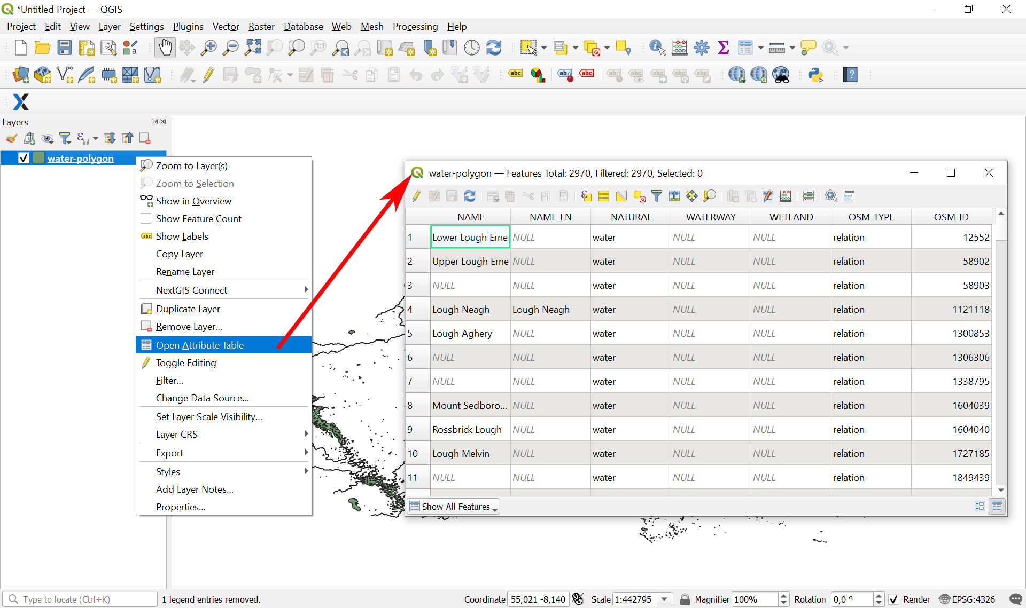This screenshot has height=608, width=1026.
Task: Click EPSG:4326 CRS button
Action: tap(967, 599)
